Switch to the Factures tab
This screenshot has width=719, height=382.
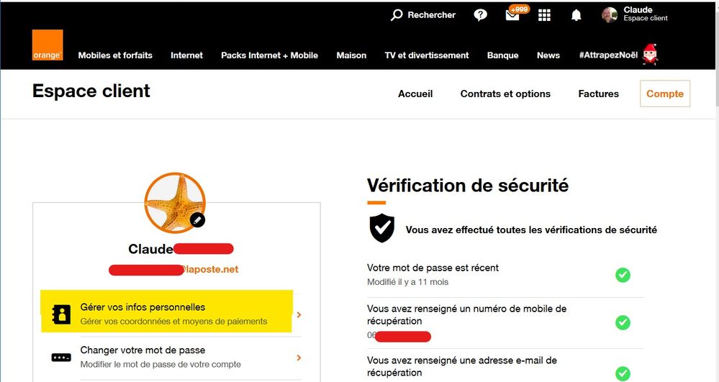click(598, 94)
